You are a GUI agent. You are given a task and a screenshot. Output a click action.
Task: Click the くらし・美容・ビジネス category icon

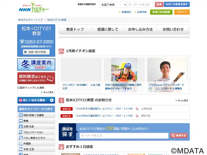click(x=21, y=138)
